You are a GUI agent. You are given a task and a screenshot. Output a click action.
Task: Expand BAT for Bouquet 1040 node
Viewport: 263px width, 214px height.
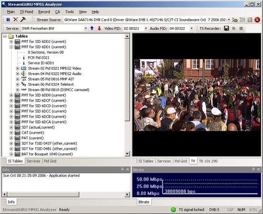[x=11, y=154]
